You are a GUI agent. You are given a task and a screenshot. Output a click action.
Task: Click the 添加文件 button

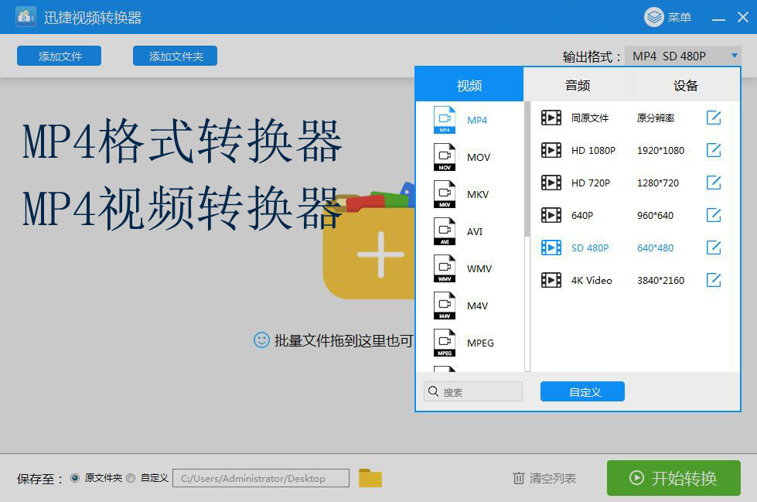point(59,56)
